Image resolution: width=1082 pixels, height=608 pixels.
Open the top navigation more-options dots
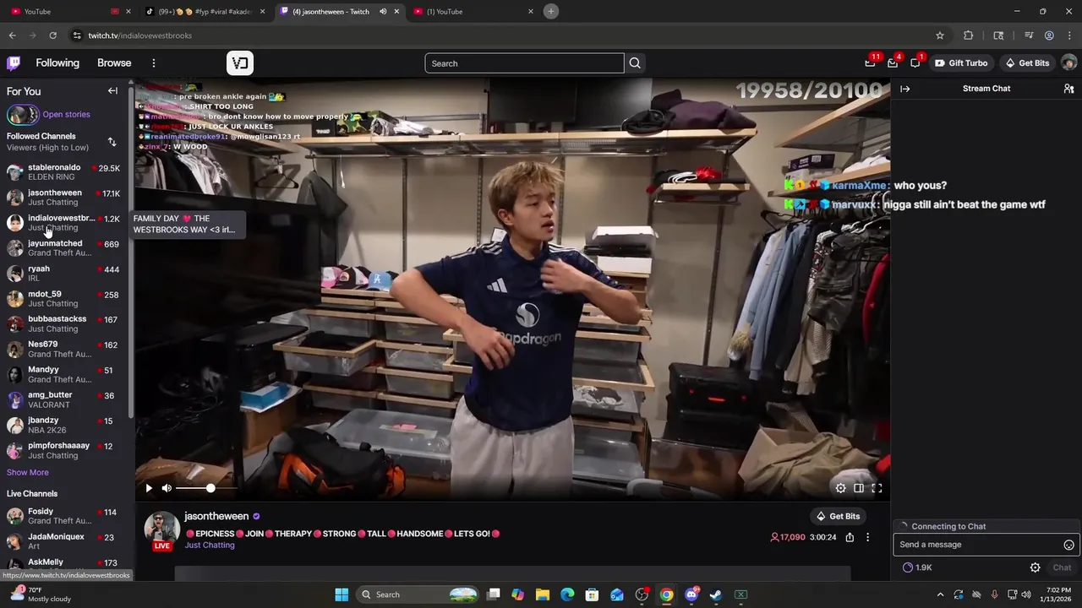coord(154,63)
